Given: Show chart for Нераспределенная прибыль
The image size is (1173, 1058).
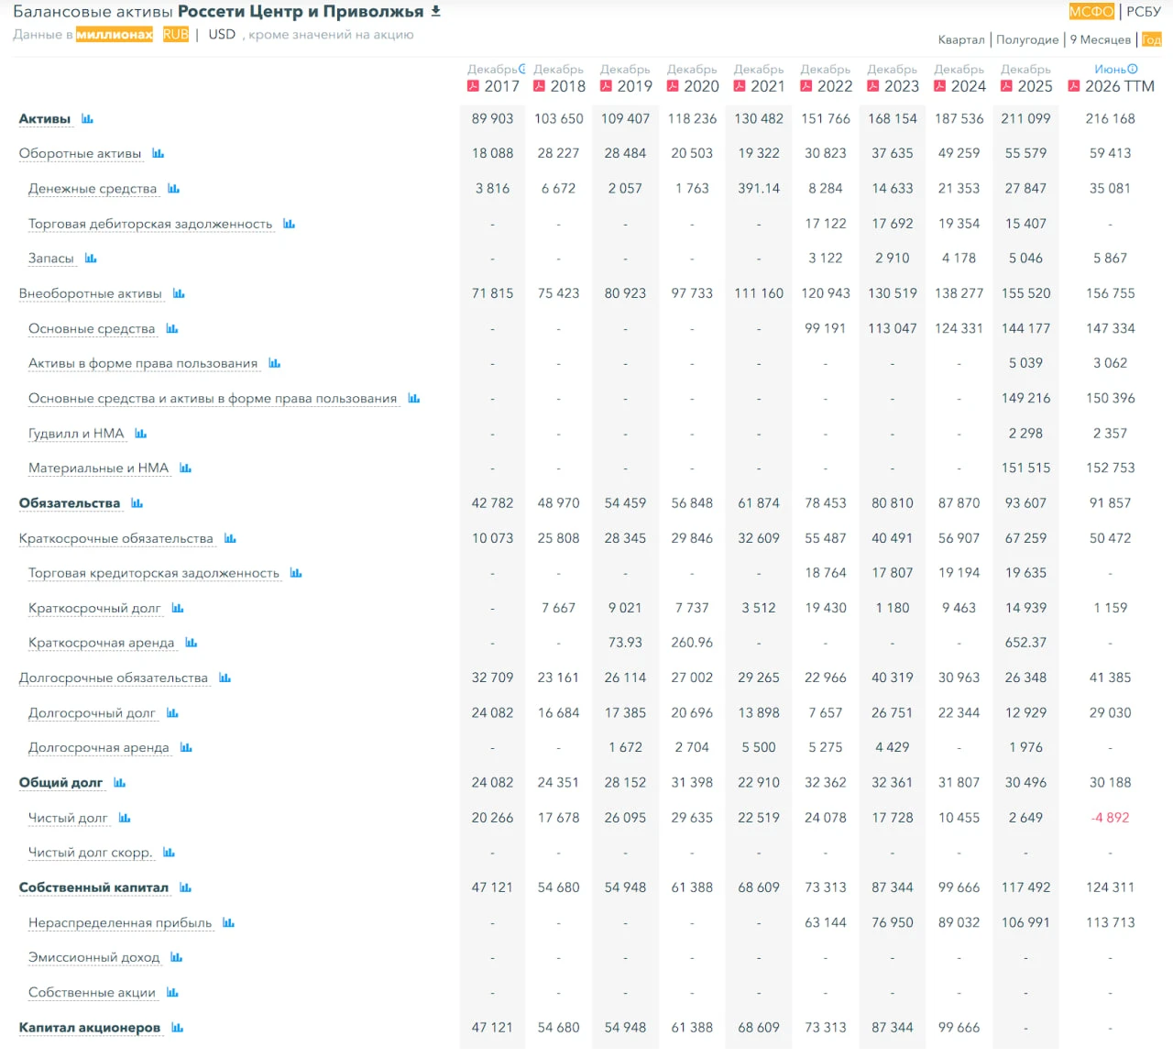Looking at the screenshot, I should point(229,923).
